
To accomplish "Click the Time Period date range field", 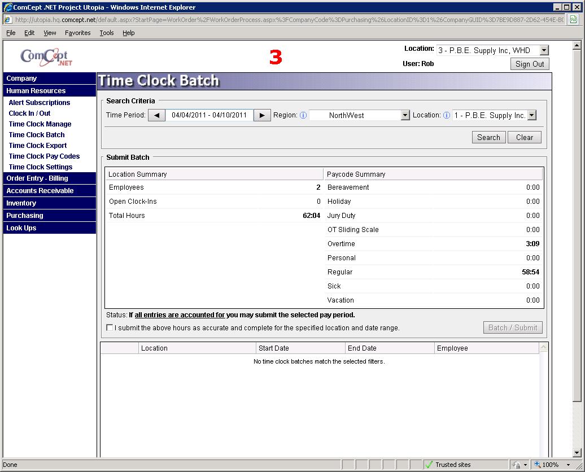I will [x=209, y=115].
